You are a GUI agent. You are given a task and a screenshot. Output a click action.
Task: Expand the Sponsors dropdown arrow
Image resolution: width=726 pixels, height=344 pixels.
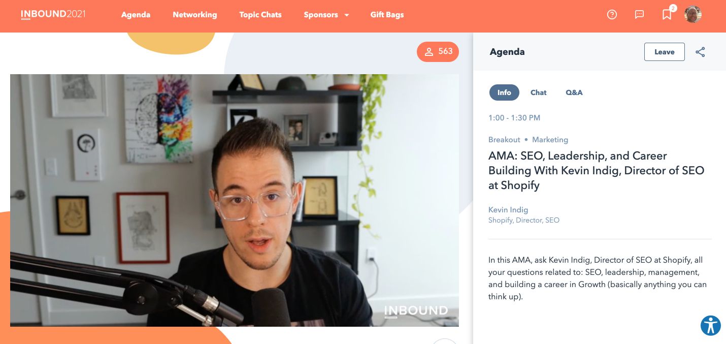(x=347, y=15)
